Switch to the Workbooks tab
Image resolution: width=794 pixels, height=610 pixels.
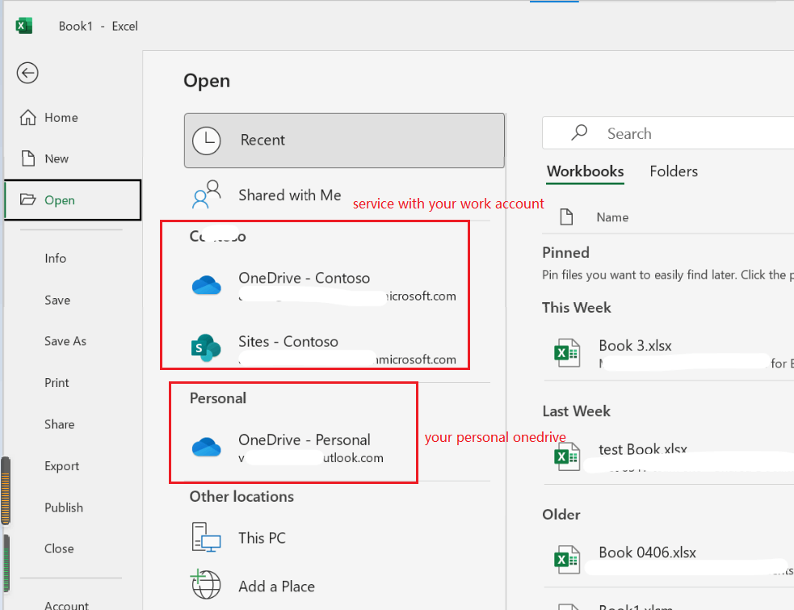(x=585, y=171)
